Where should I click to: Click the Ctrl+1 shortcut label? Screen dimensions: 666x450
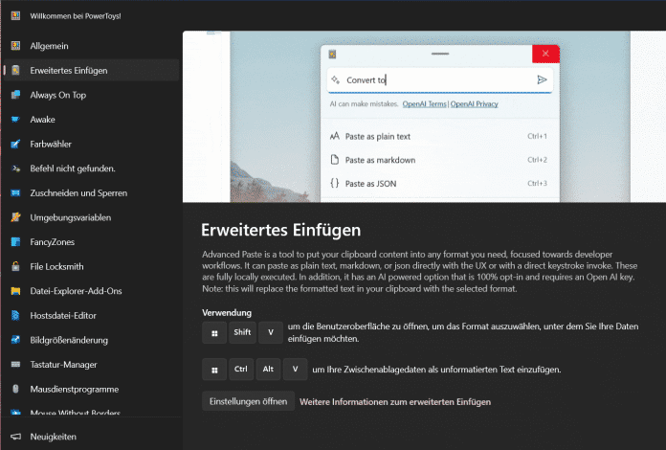[x=538, y=136]
